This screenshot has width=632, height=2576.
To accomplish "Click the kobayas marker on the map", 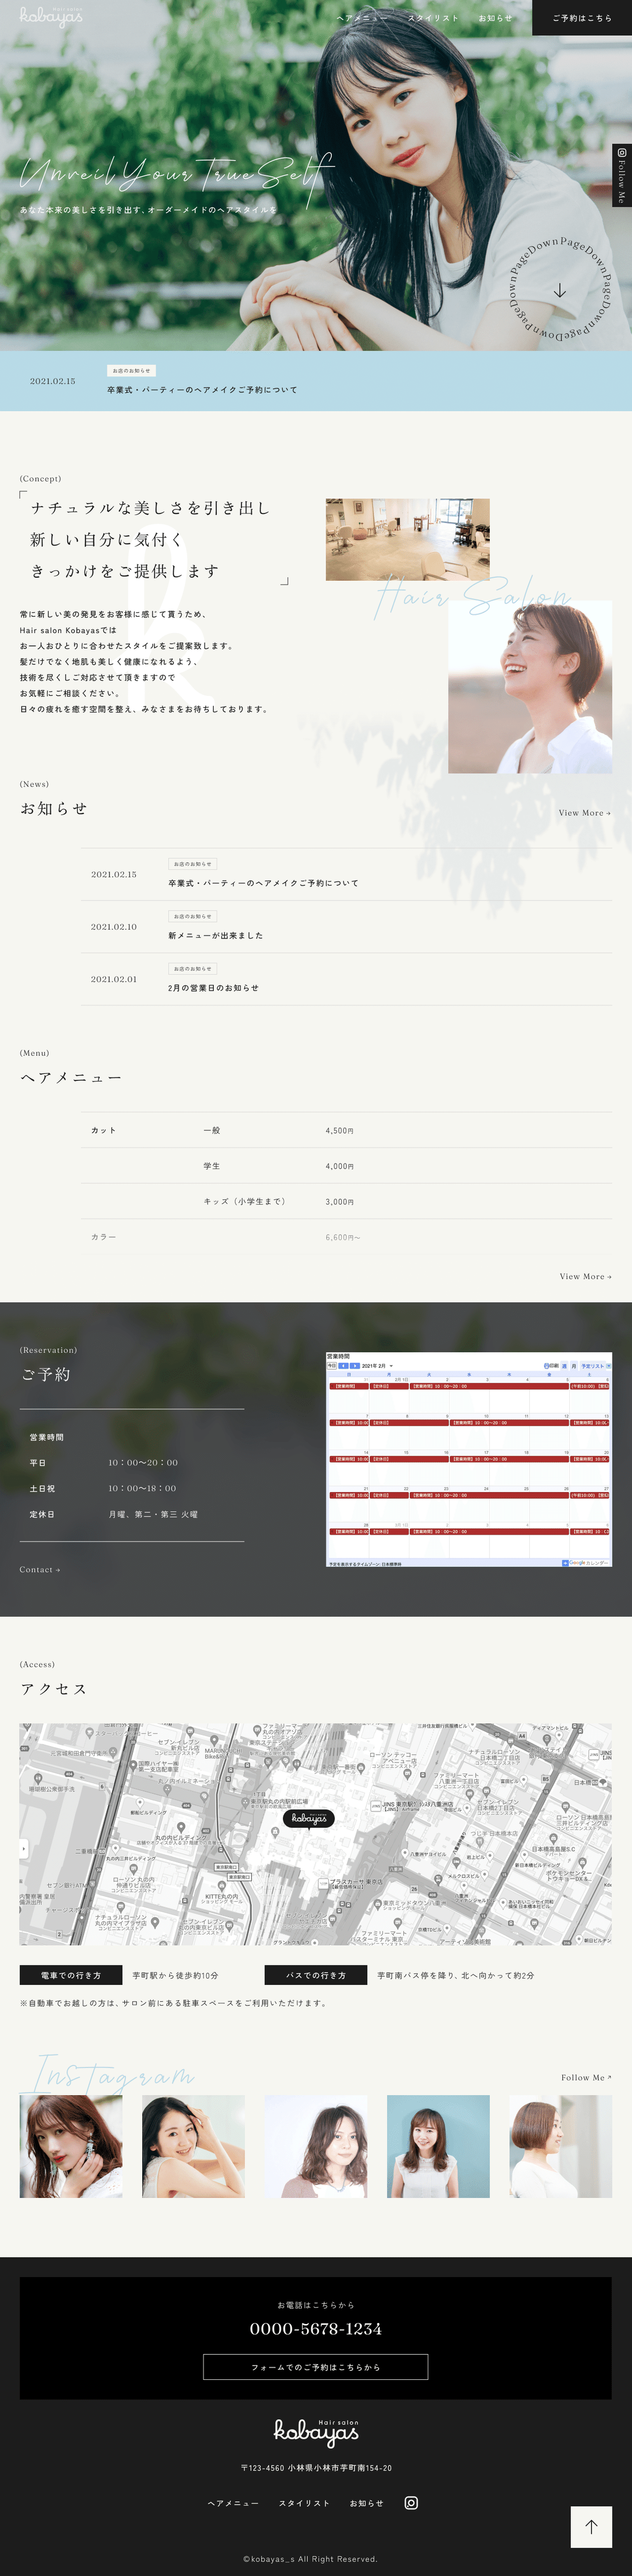I will (x=309, y=1819).
